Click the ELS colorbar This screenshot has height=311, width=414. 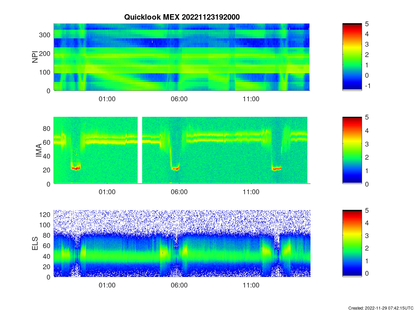352,243
